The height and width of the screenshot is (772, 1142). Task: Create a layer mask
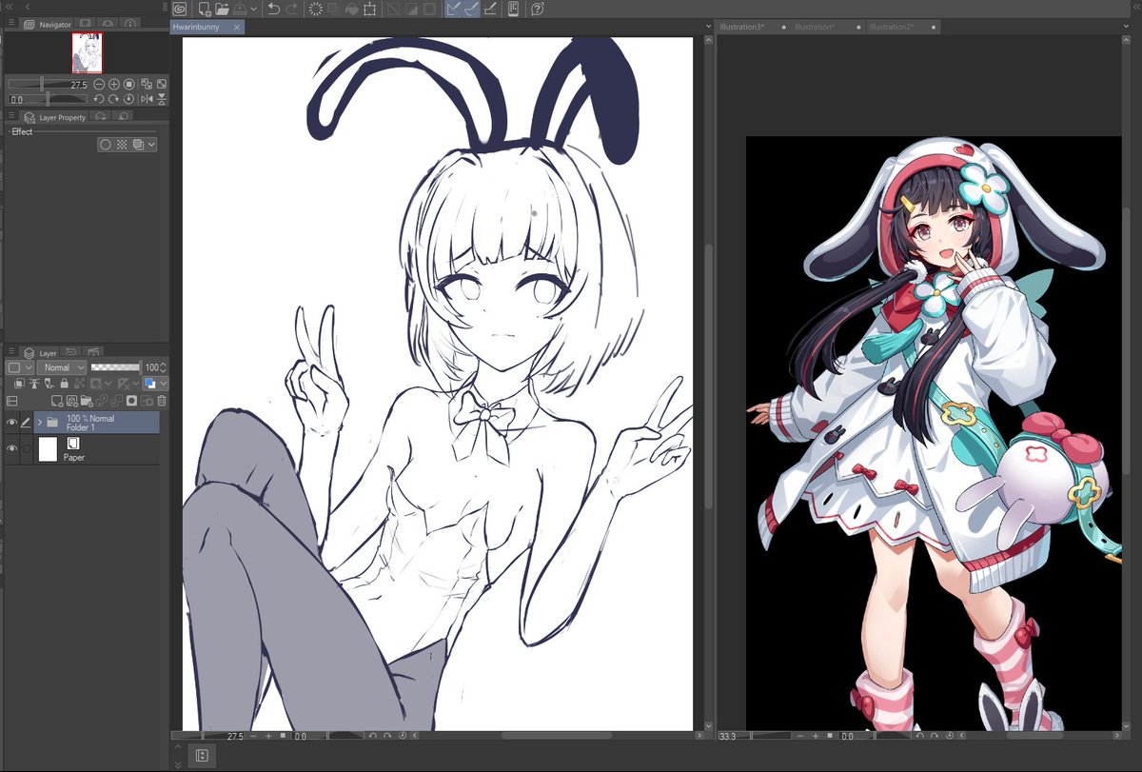131,401
